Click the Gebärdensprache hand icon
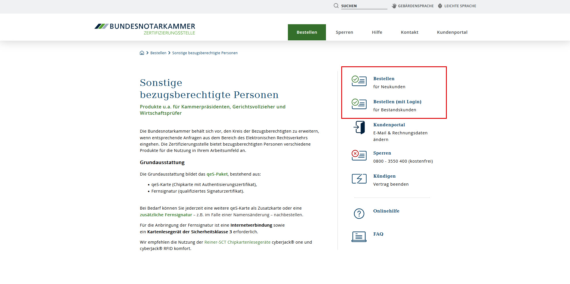This screenshot has width=570, height=284. click(x=394, y=6)
